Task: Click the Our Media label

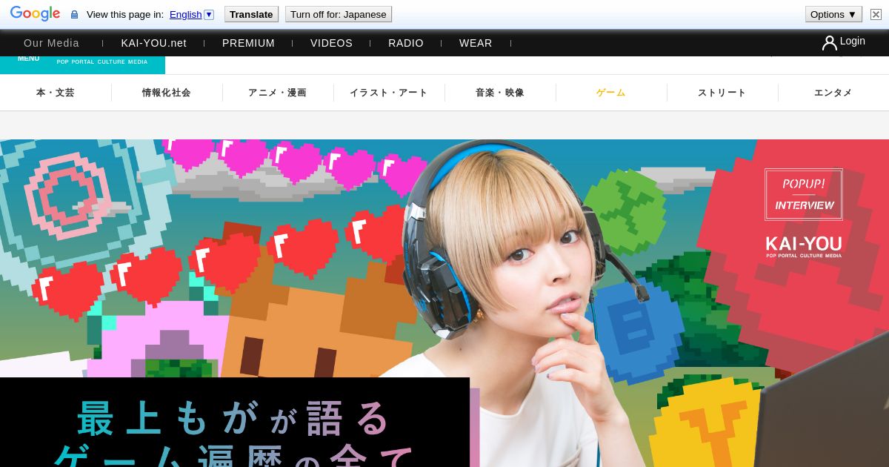Action: [x=51, y=43]
